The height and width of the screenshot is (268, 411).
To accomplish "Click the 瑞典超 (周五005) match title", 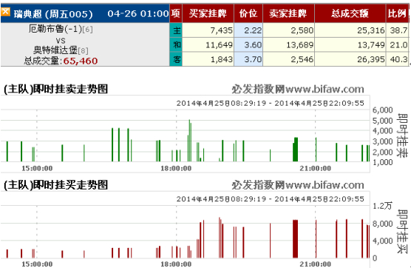I will (53, 13).
